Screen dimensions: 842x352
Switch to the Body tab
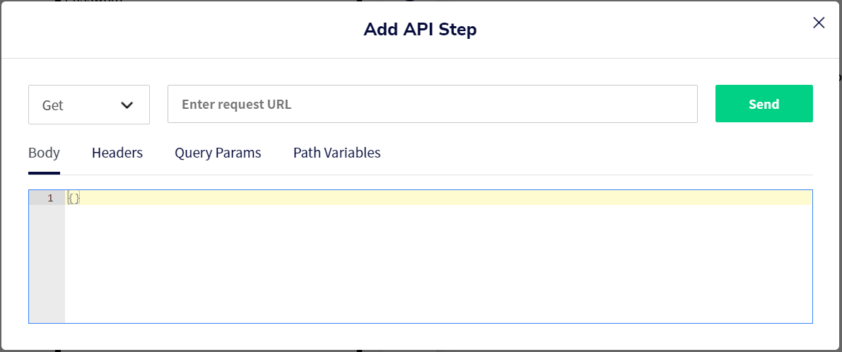pyautogui.click(x=44, y=153)
